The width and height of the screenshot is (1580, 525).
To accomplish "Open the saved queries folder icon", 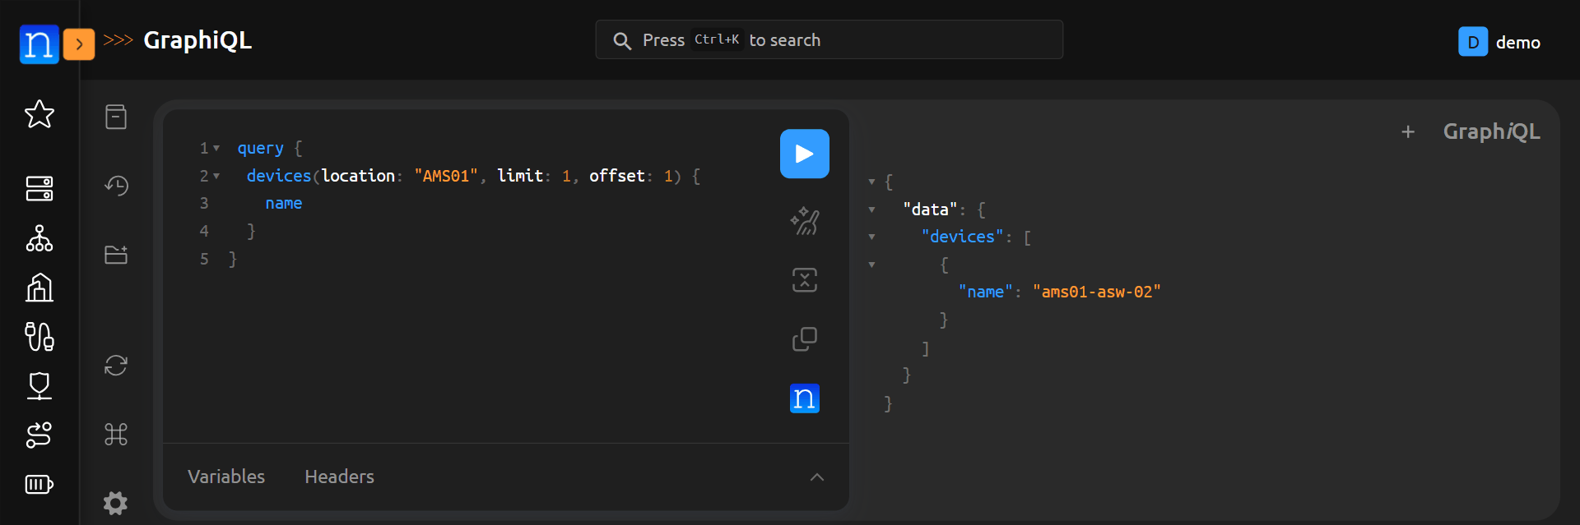I will [x=116, y=255].
